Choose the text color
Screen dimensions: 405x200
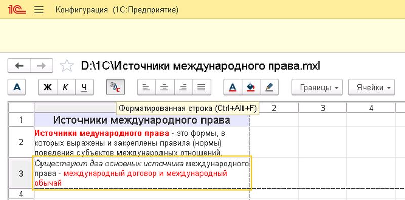tap(233, 87)
